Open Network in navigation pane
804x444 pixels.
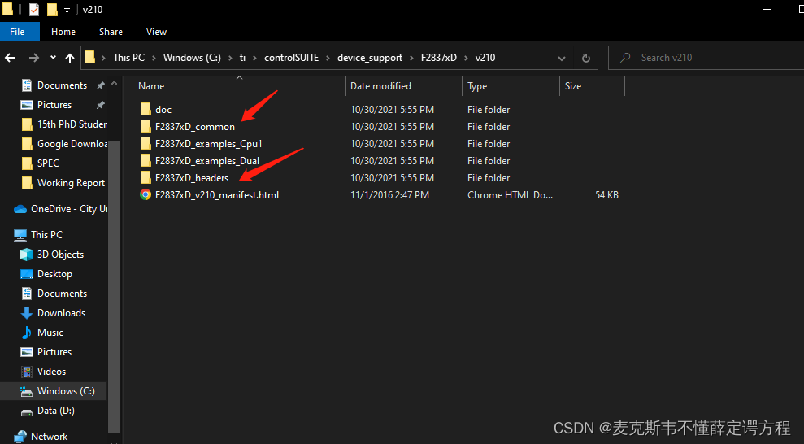[50, 437]
